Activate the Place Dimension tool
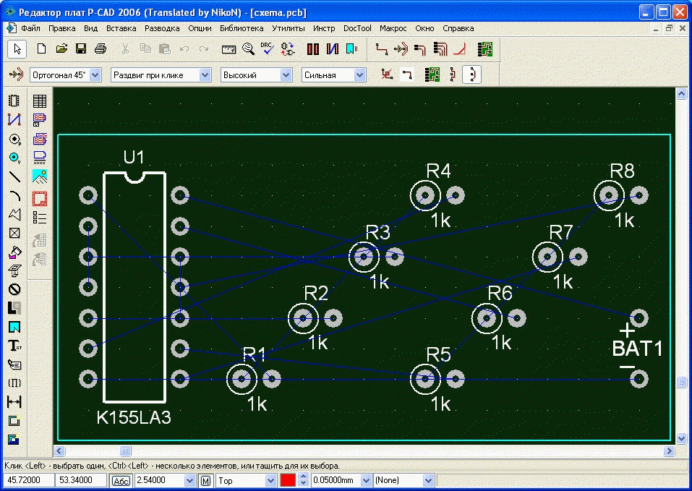 (x=14, y=402)
